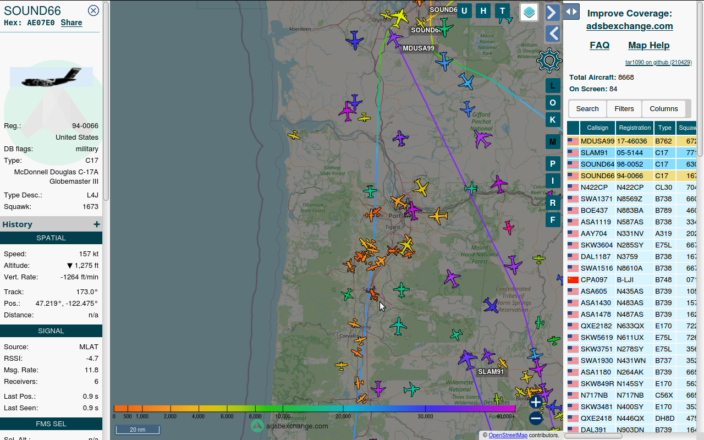
Task: Open the Columns tab
Action: point(664,108)
